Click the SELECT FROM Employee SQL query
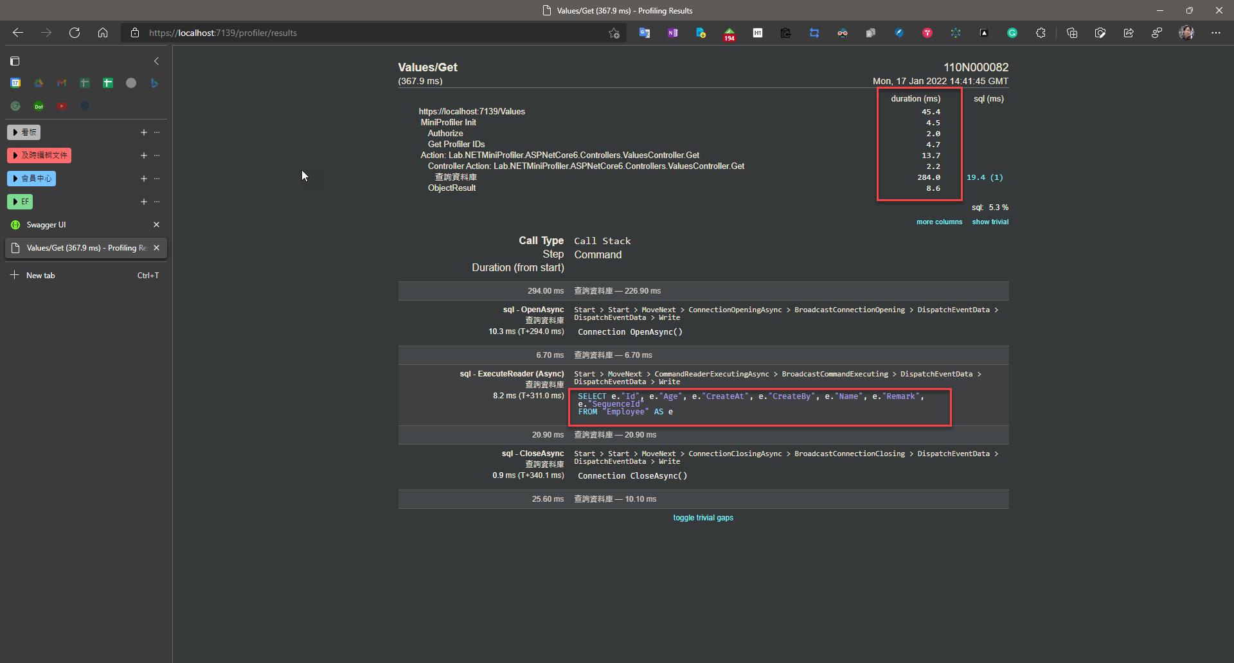 coord(751,404)
